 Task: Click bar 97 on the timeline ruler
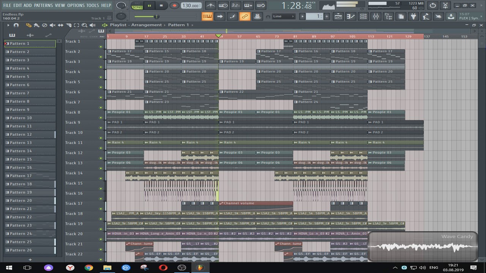click(333, 36)
